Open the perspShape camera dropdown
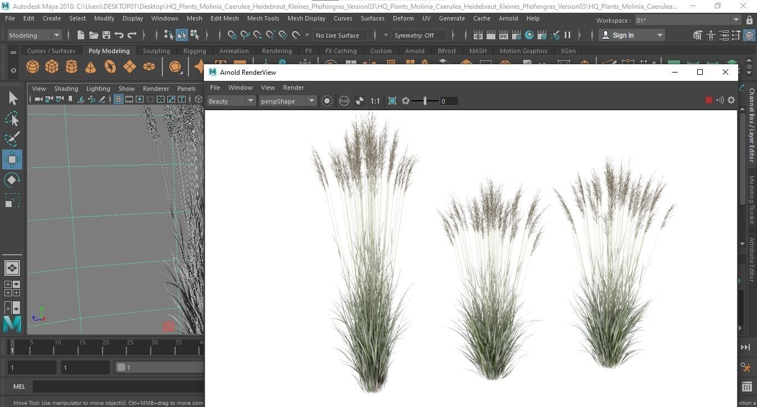Viewport: 757px width, 407px height. (x=287, y=101)
